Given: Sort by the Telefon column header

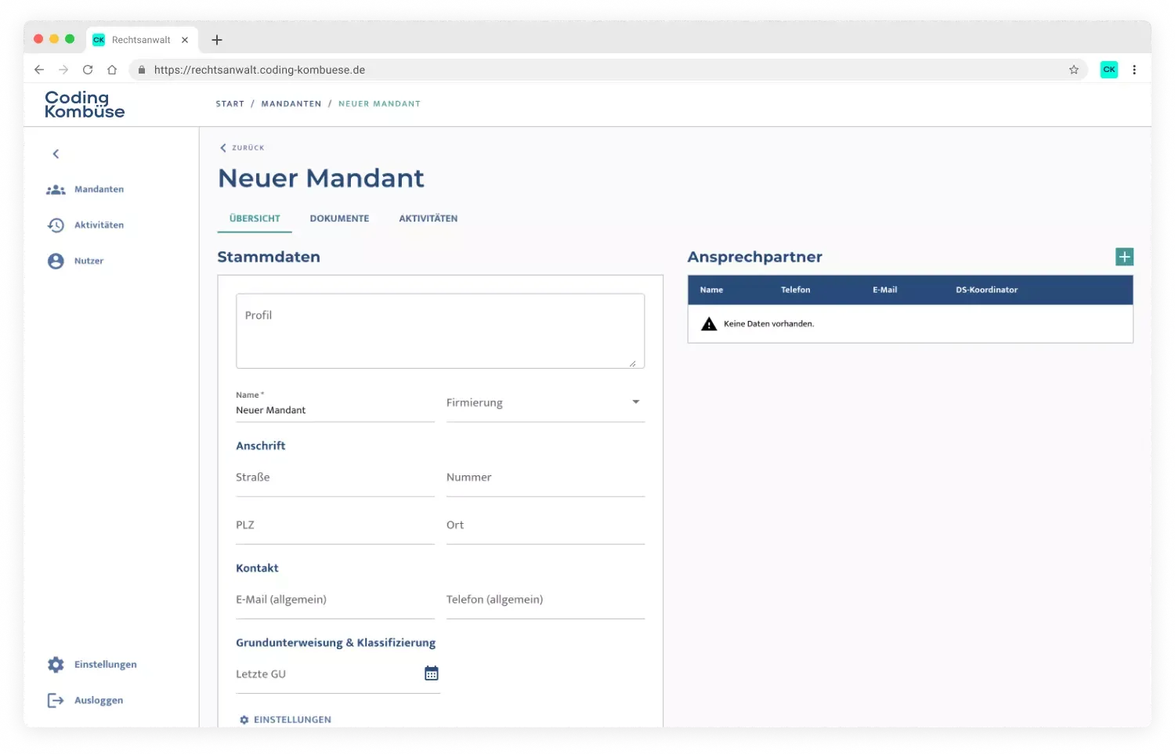Looking at the screenshot, I should (x=795, y=290).
